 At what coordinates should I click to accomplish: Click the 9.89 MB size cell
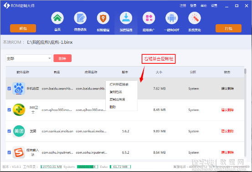[x=159, y=131]
